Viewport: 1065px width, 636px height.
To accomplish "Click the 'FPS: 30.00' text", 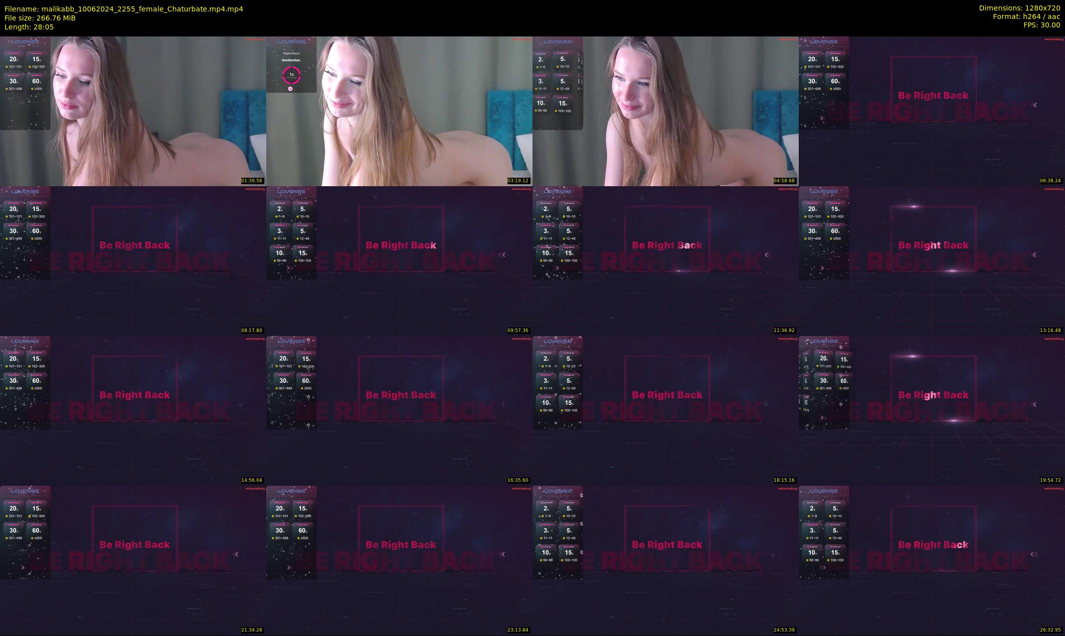I will [1042, 25].
